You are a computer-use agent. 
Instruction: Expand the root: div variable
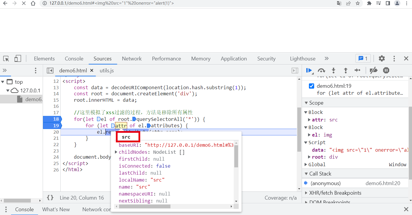point(310,157)
